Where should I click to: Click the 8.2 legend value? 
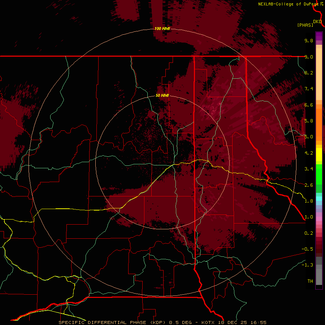(309, 73)
